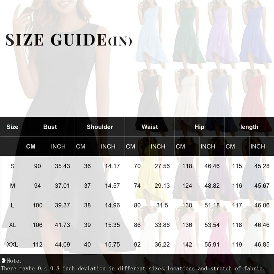The height and width of the screenshot is (274, 274).
Task: Click shoulder inch value 14.17
Action: [x=112, y=166]
